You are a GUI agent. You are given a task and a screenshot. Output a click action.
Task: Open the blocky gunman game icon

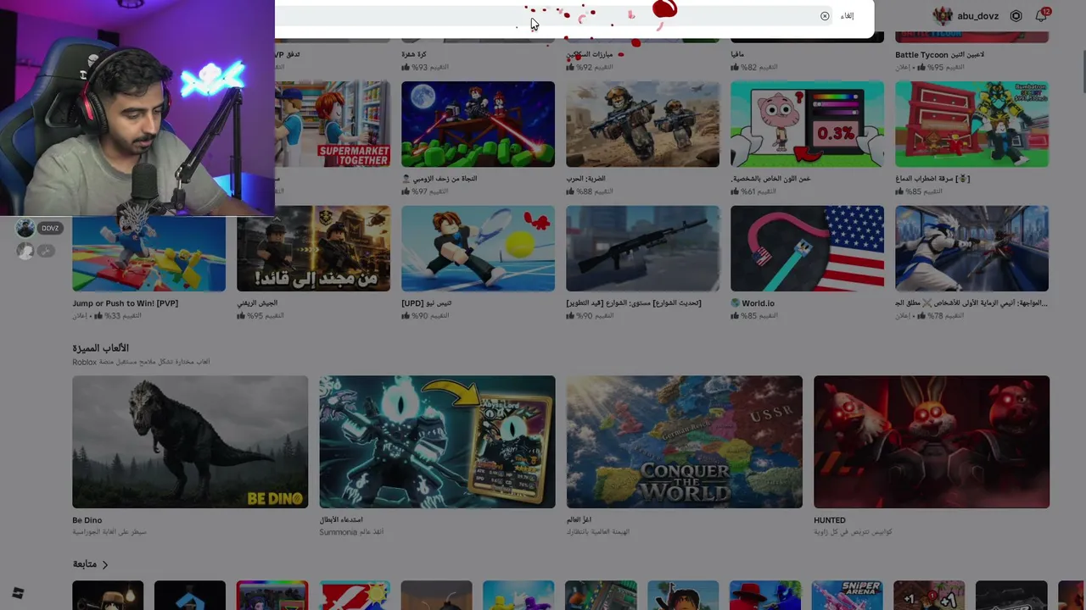tap(683, 595)
